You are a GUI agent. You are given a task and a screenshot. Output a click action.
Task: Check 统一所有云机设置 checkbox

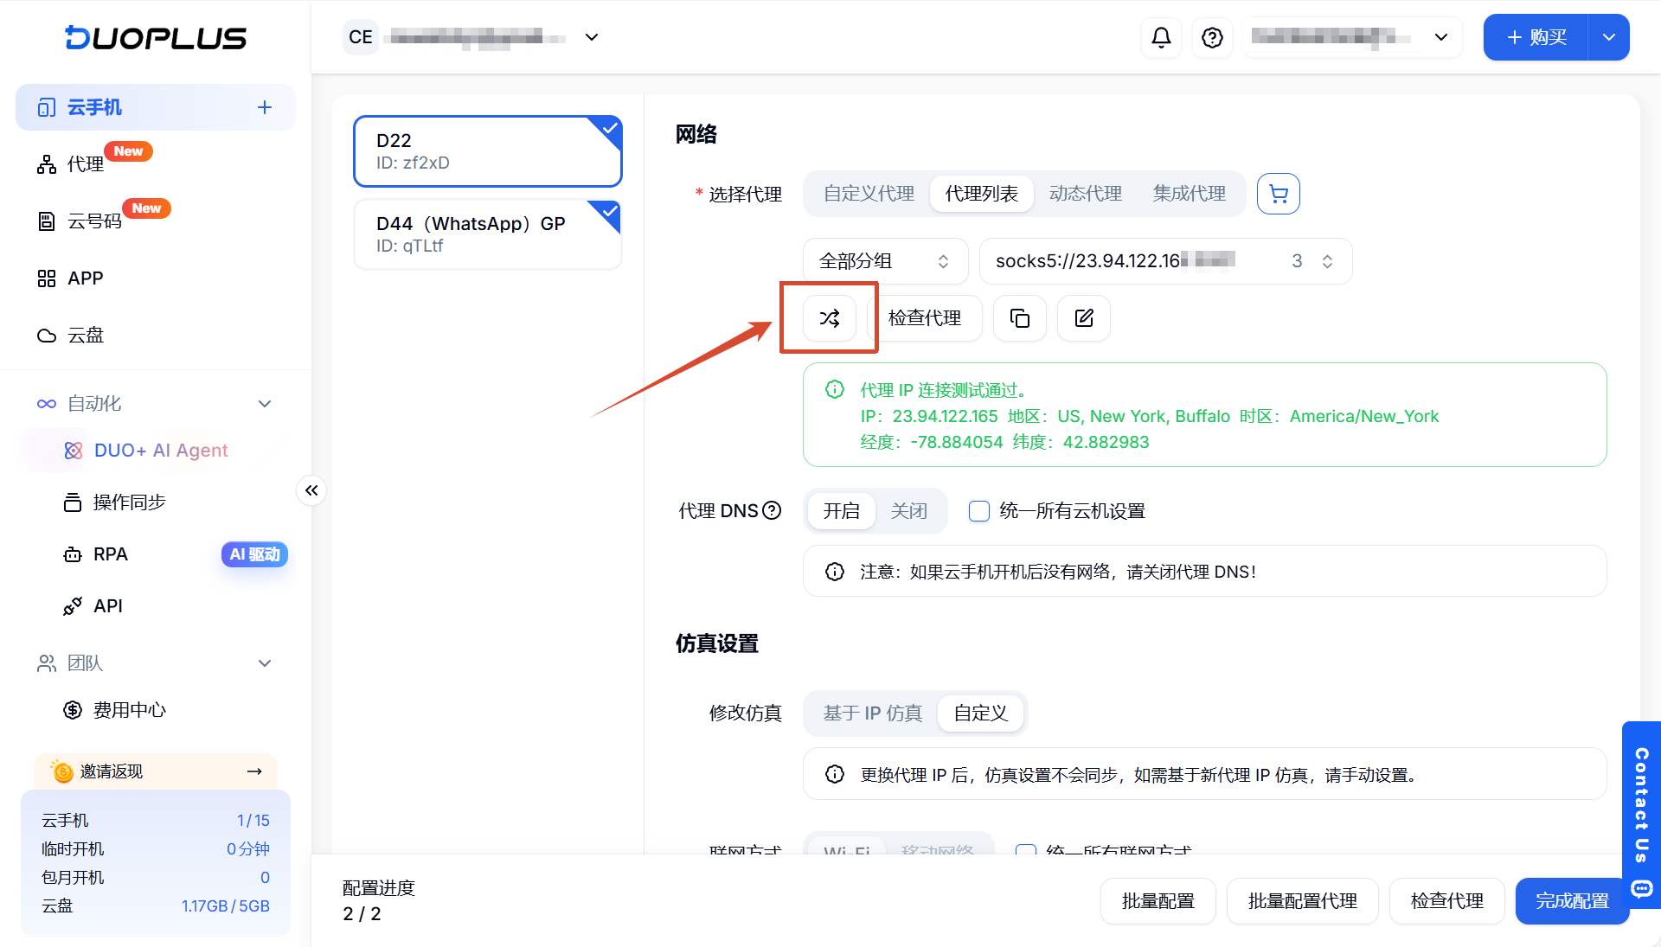pyautogui.click(x=979, y=511)
